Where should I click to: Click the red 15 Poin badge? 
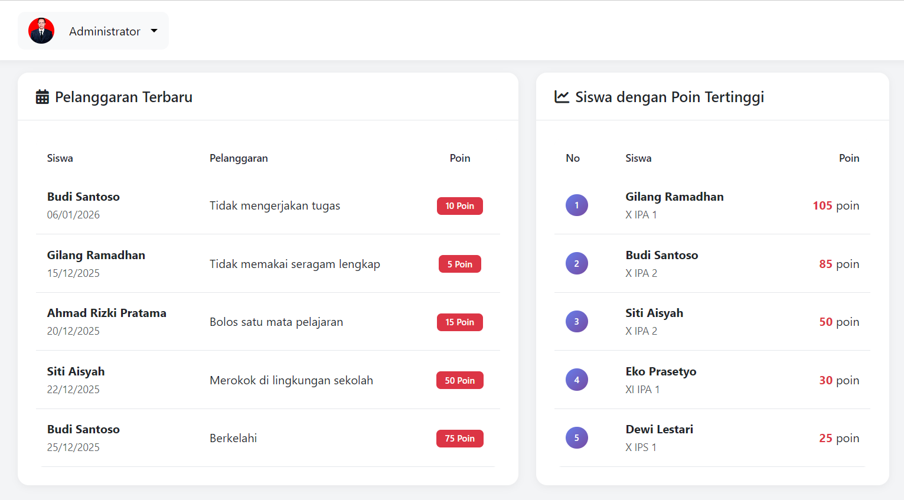point(460,322)
